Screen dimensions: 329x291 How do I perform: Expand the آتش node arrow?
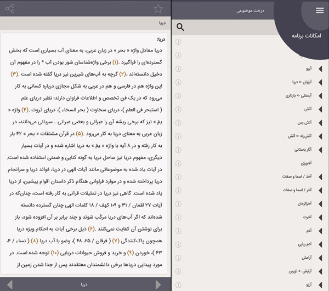[320, 109]
